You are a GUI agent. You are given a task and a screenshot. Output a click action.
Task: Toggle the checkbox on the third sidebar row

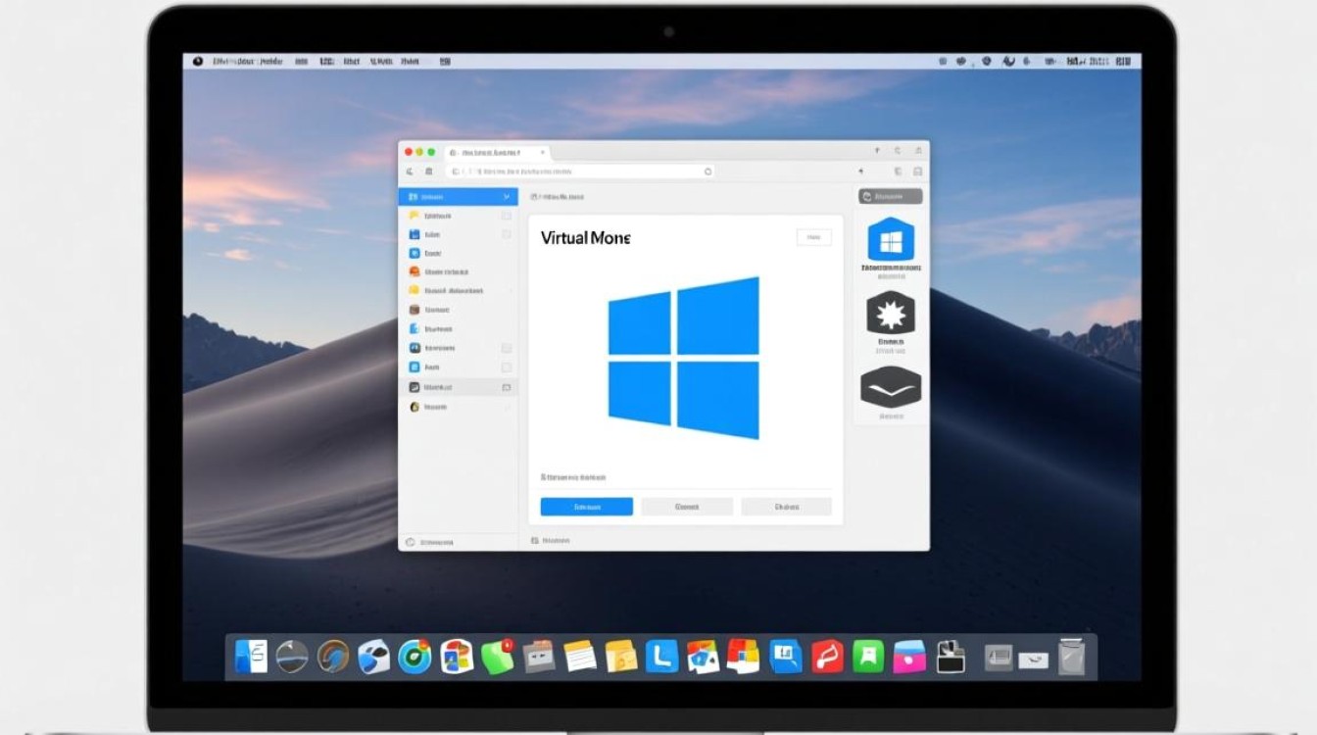click(507, 234)
